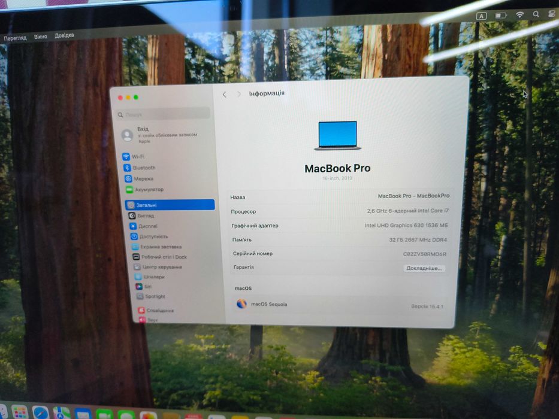Open the Перегляд menu

pos(16,38)
